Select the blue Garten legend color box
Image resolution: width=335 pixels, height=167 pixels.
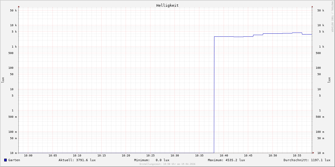[x=5, y=160]
